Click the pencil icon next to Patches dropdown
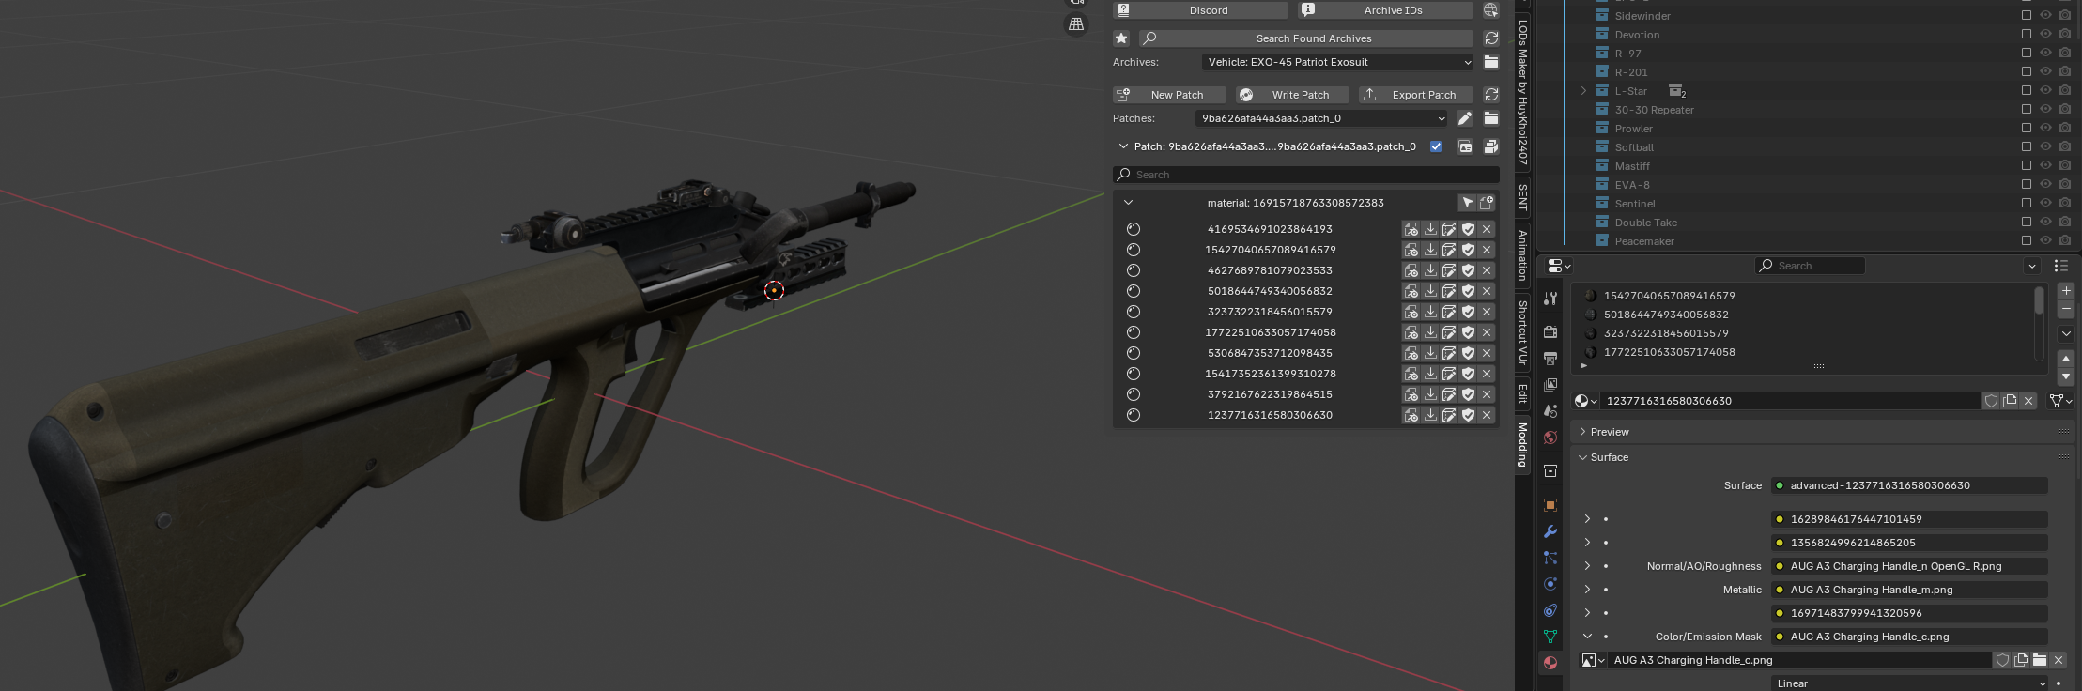This screenshot has height=691, width=2082. point(1465,118)
